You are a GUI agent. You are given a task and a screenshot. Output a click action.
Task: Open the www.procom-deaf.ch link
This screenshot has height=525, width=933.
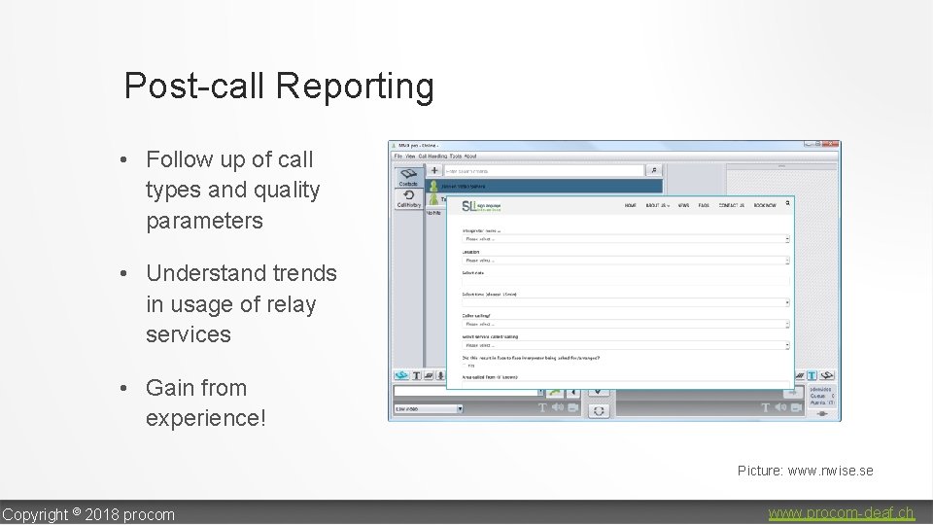(841, 513)
